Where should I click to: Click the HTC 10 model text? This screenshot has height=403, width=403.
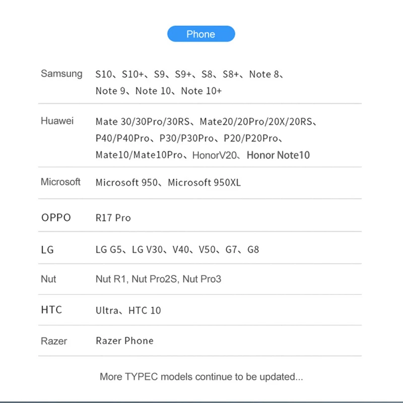(x=145, y=310)
